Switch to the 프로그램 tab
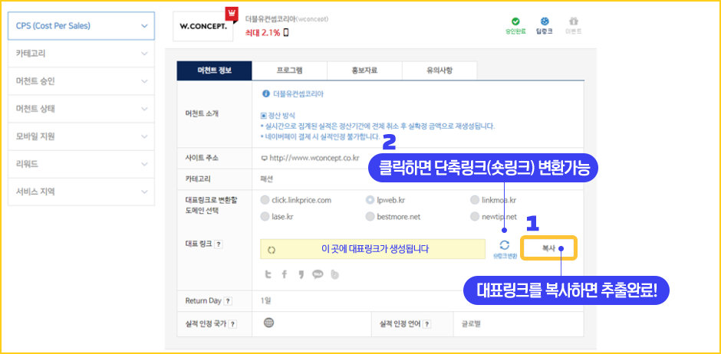 [290, 70]
